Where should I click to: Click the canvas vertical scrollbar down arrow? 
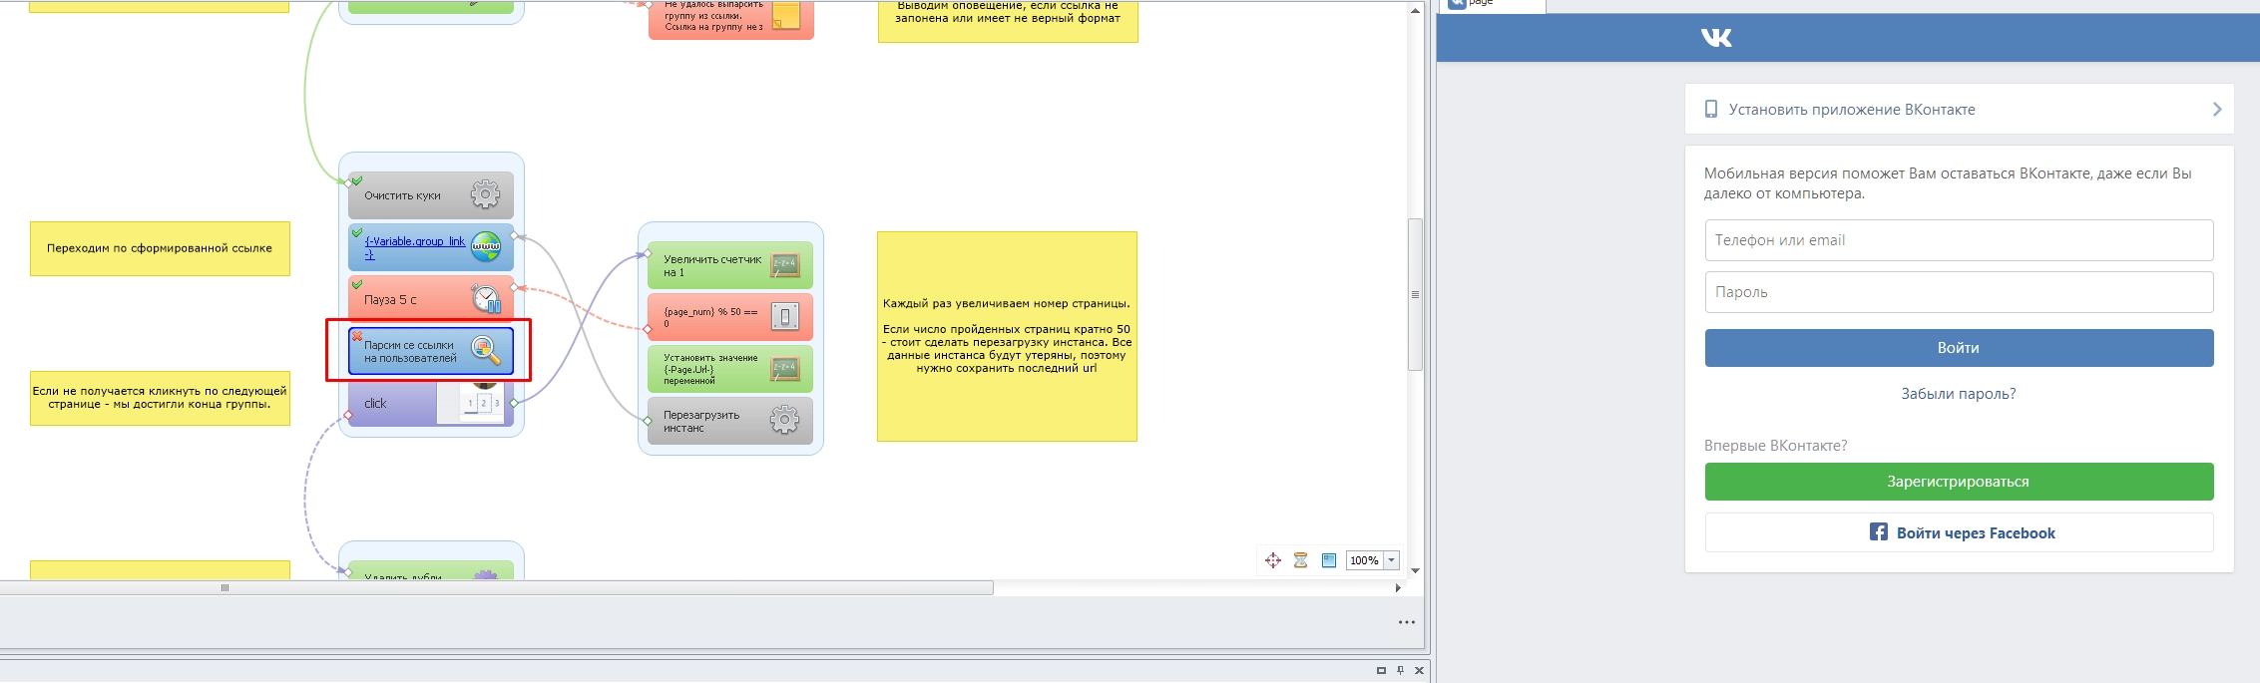(1415, 571)
